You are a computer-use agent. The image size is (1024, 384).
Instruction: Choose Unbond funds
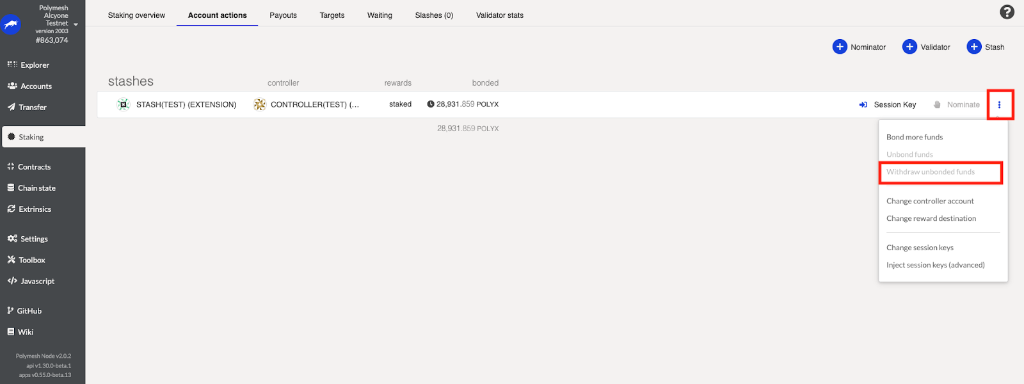point(909,154)
